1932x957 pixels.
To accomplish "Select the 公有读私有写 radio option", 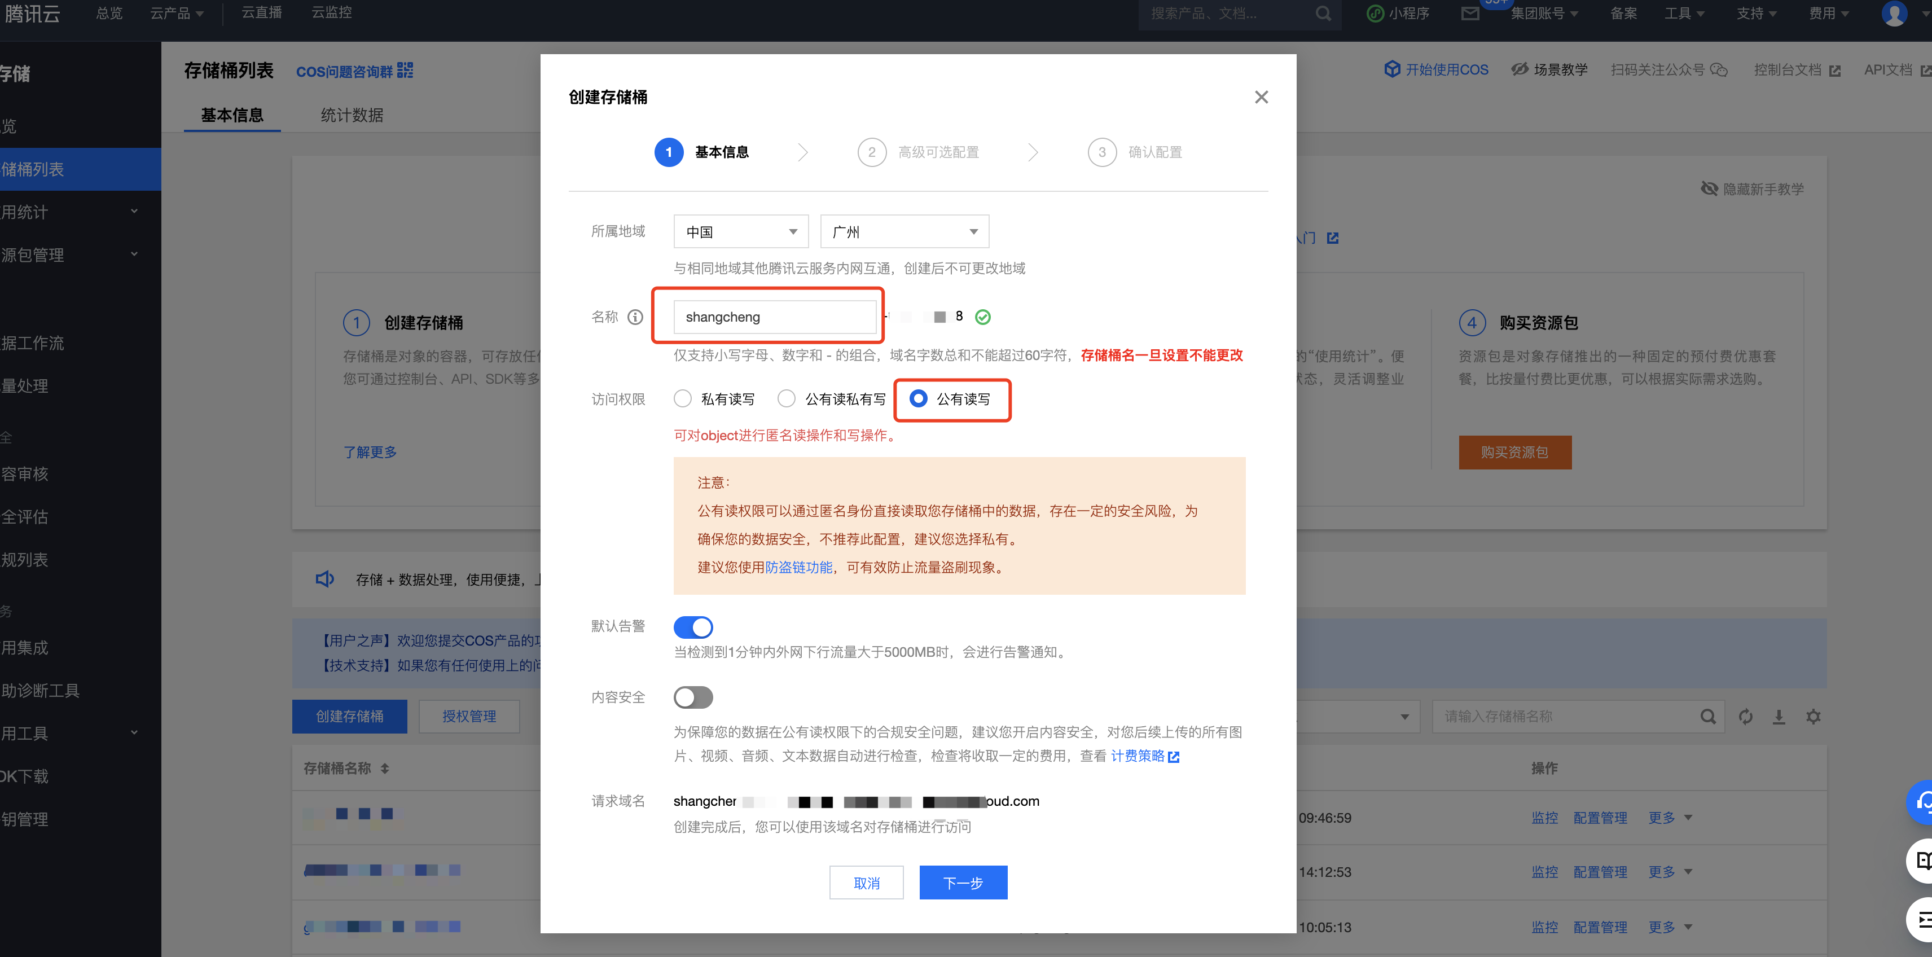I will click(x=786, y=399).
